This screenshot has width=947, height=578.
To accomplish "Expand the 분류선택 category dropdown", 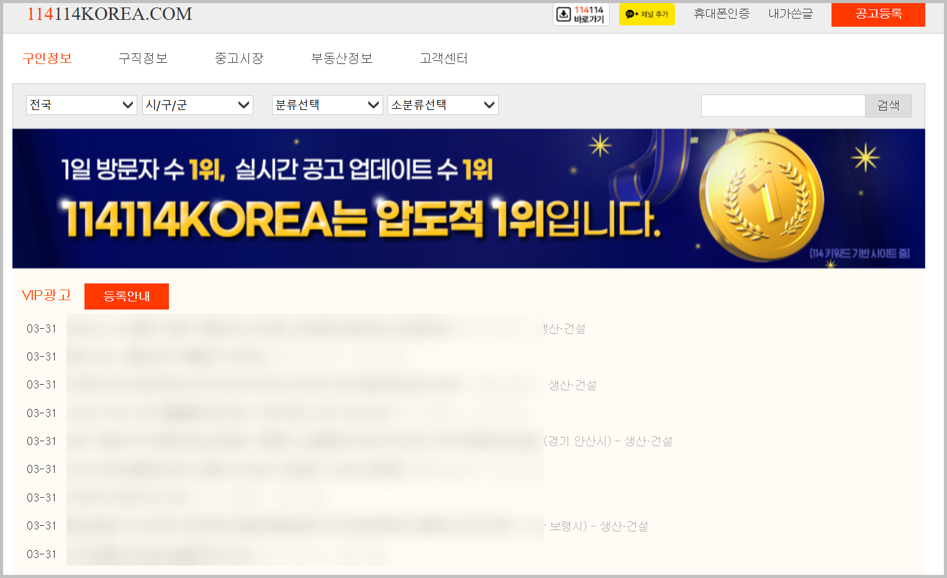I will [327, 105].
